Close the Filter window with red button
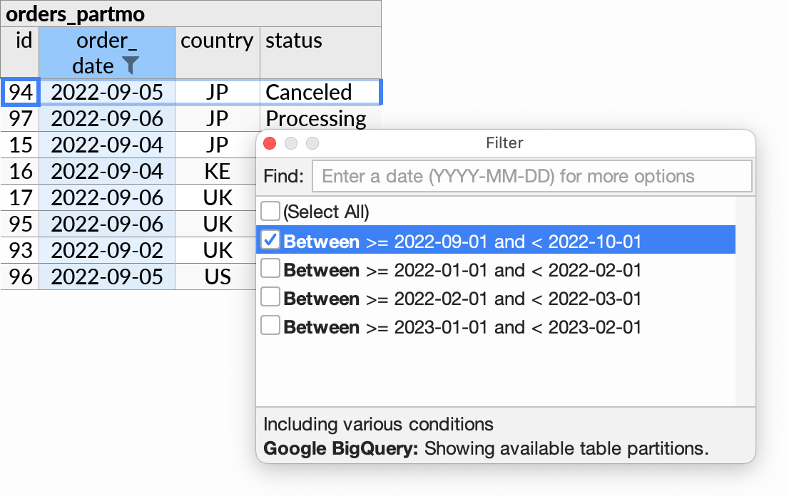The height and width of the screenshot is (496, 789). 270,143
